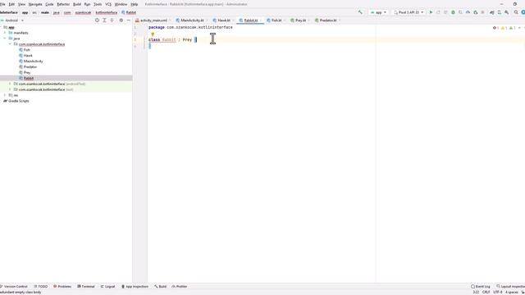Hide the Project tool window

point(129,20)
